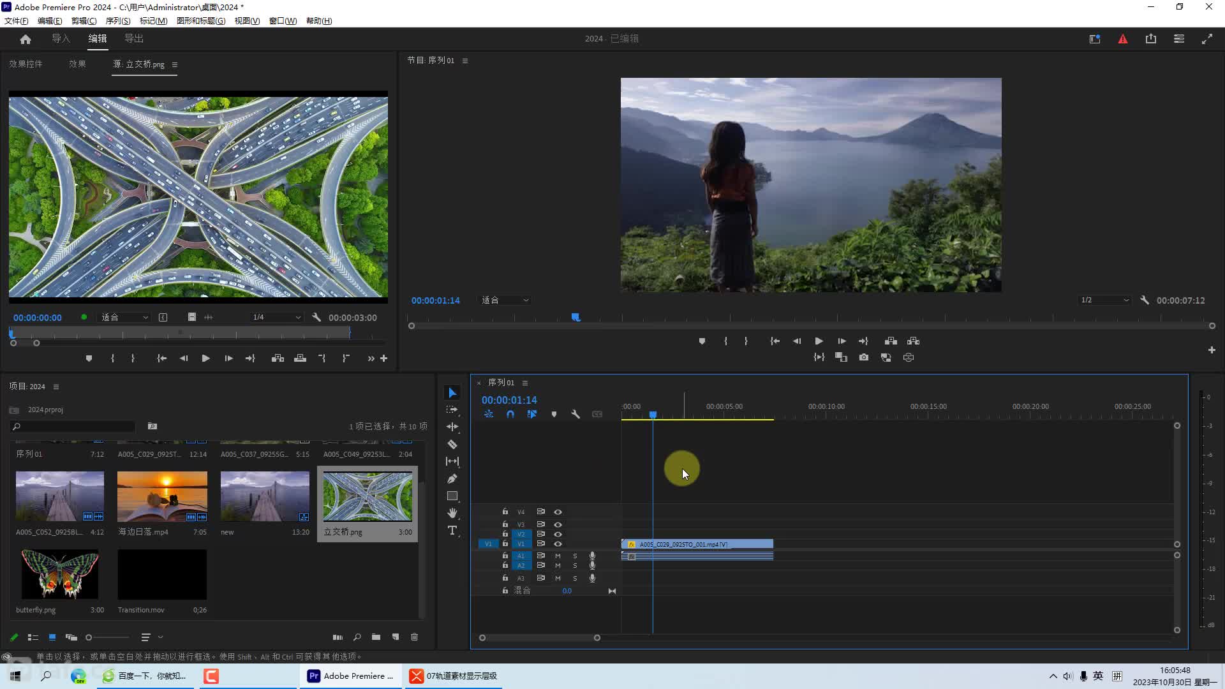Viewport: 1225px width, 689px height.
Task: Click Lift button in Program monitor
Action: 891,341
